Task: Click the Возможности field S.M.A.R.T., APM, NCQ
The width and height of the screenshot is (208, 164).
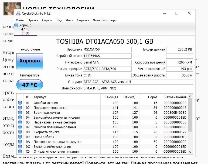Action: click(138, 88)
